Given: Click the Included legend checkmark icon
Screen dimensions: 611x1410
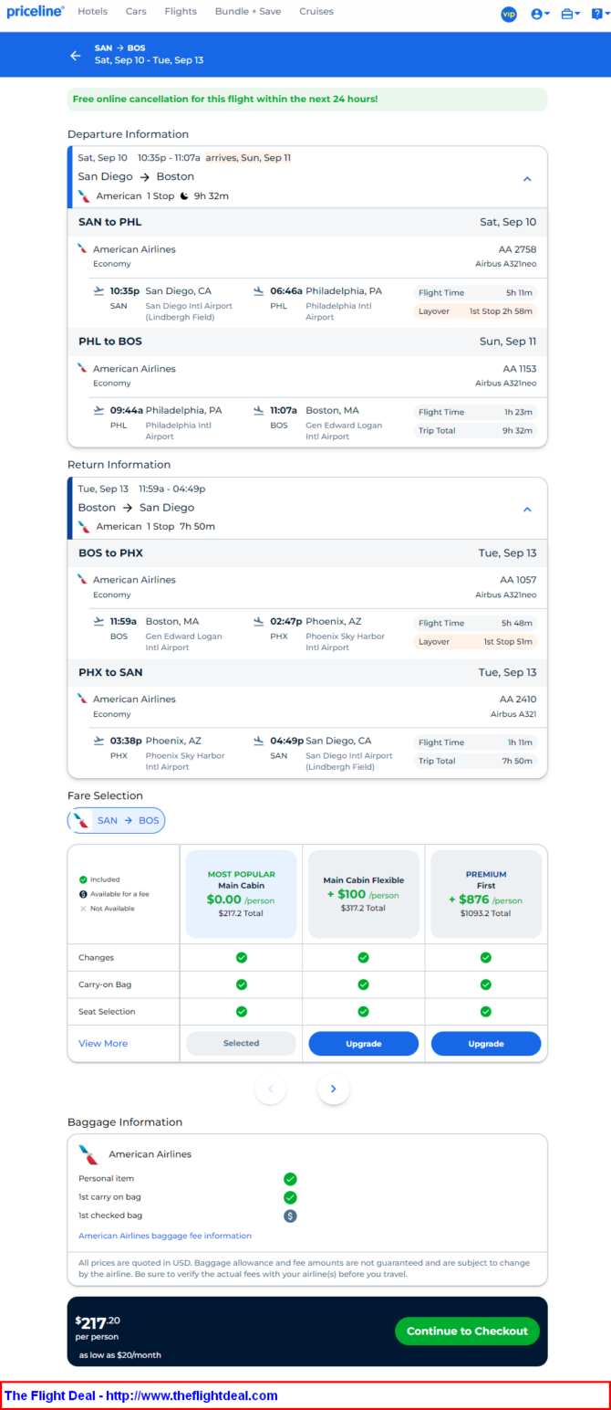Looking at the screenshot, I should coord(83,879).
